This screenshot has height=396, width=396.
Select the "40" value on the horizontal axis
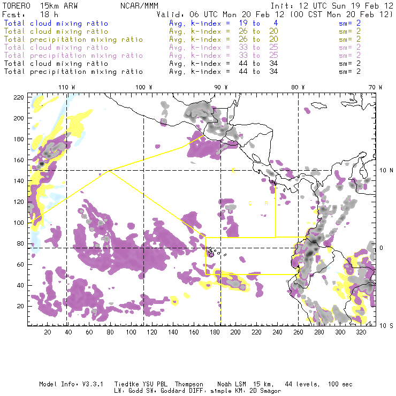coord(68,332)
